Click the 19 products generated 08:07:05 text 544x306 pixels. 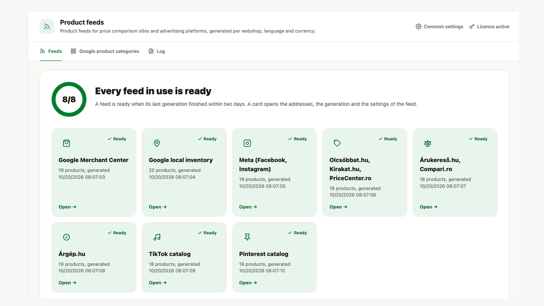[265, 182]
